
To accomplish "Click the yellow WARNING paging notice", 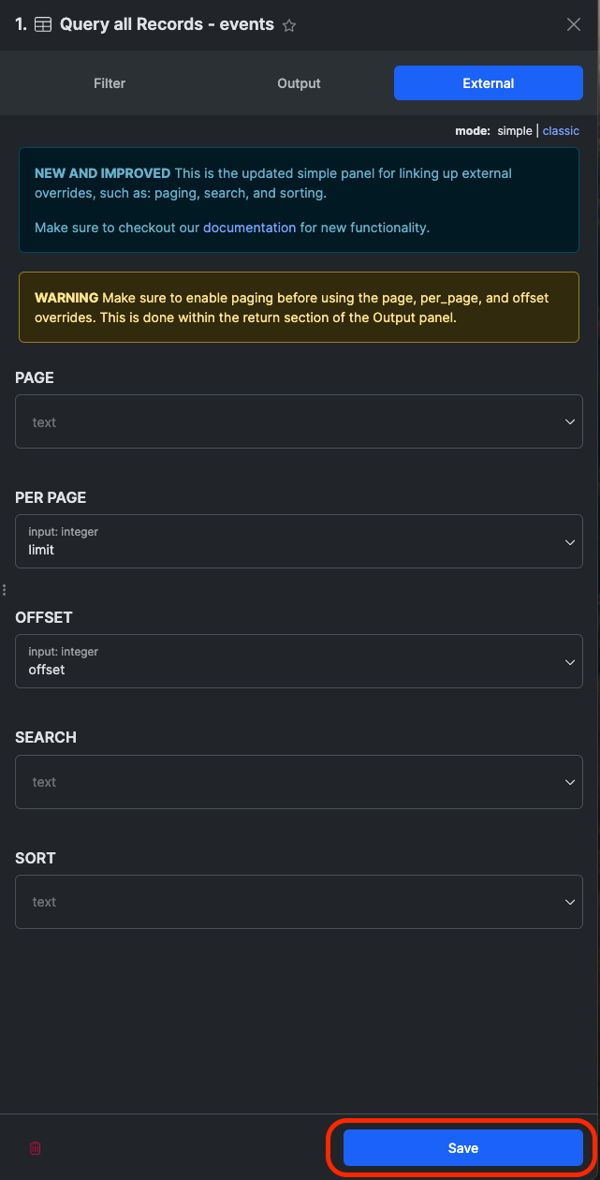I will tap(299, 307).
